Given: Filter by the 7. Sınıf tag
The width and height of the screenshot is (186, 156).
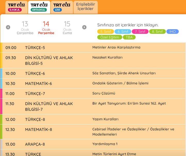Looking at the screenshot, I should click(x=140, y=32).
